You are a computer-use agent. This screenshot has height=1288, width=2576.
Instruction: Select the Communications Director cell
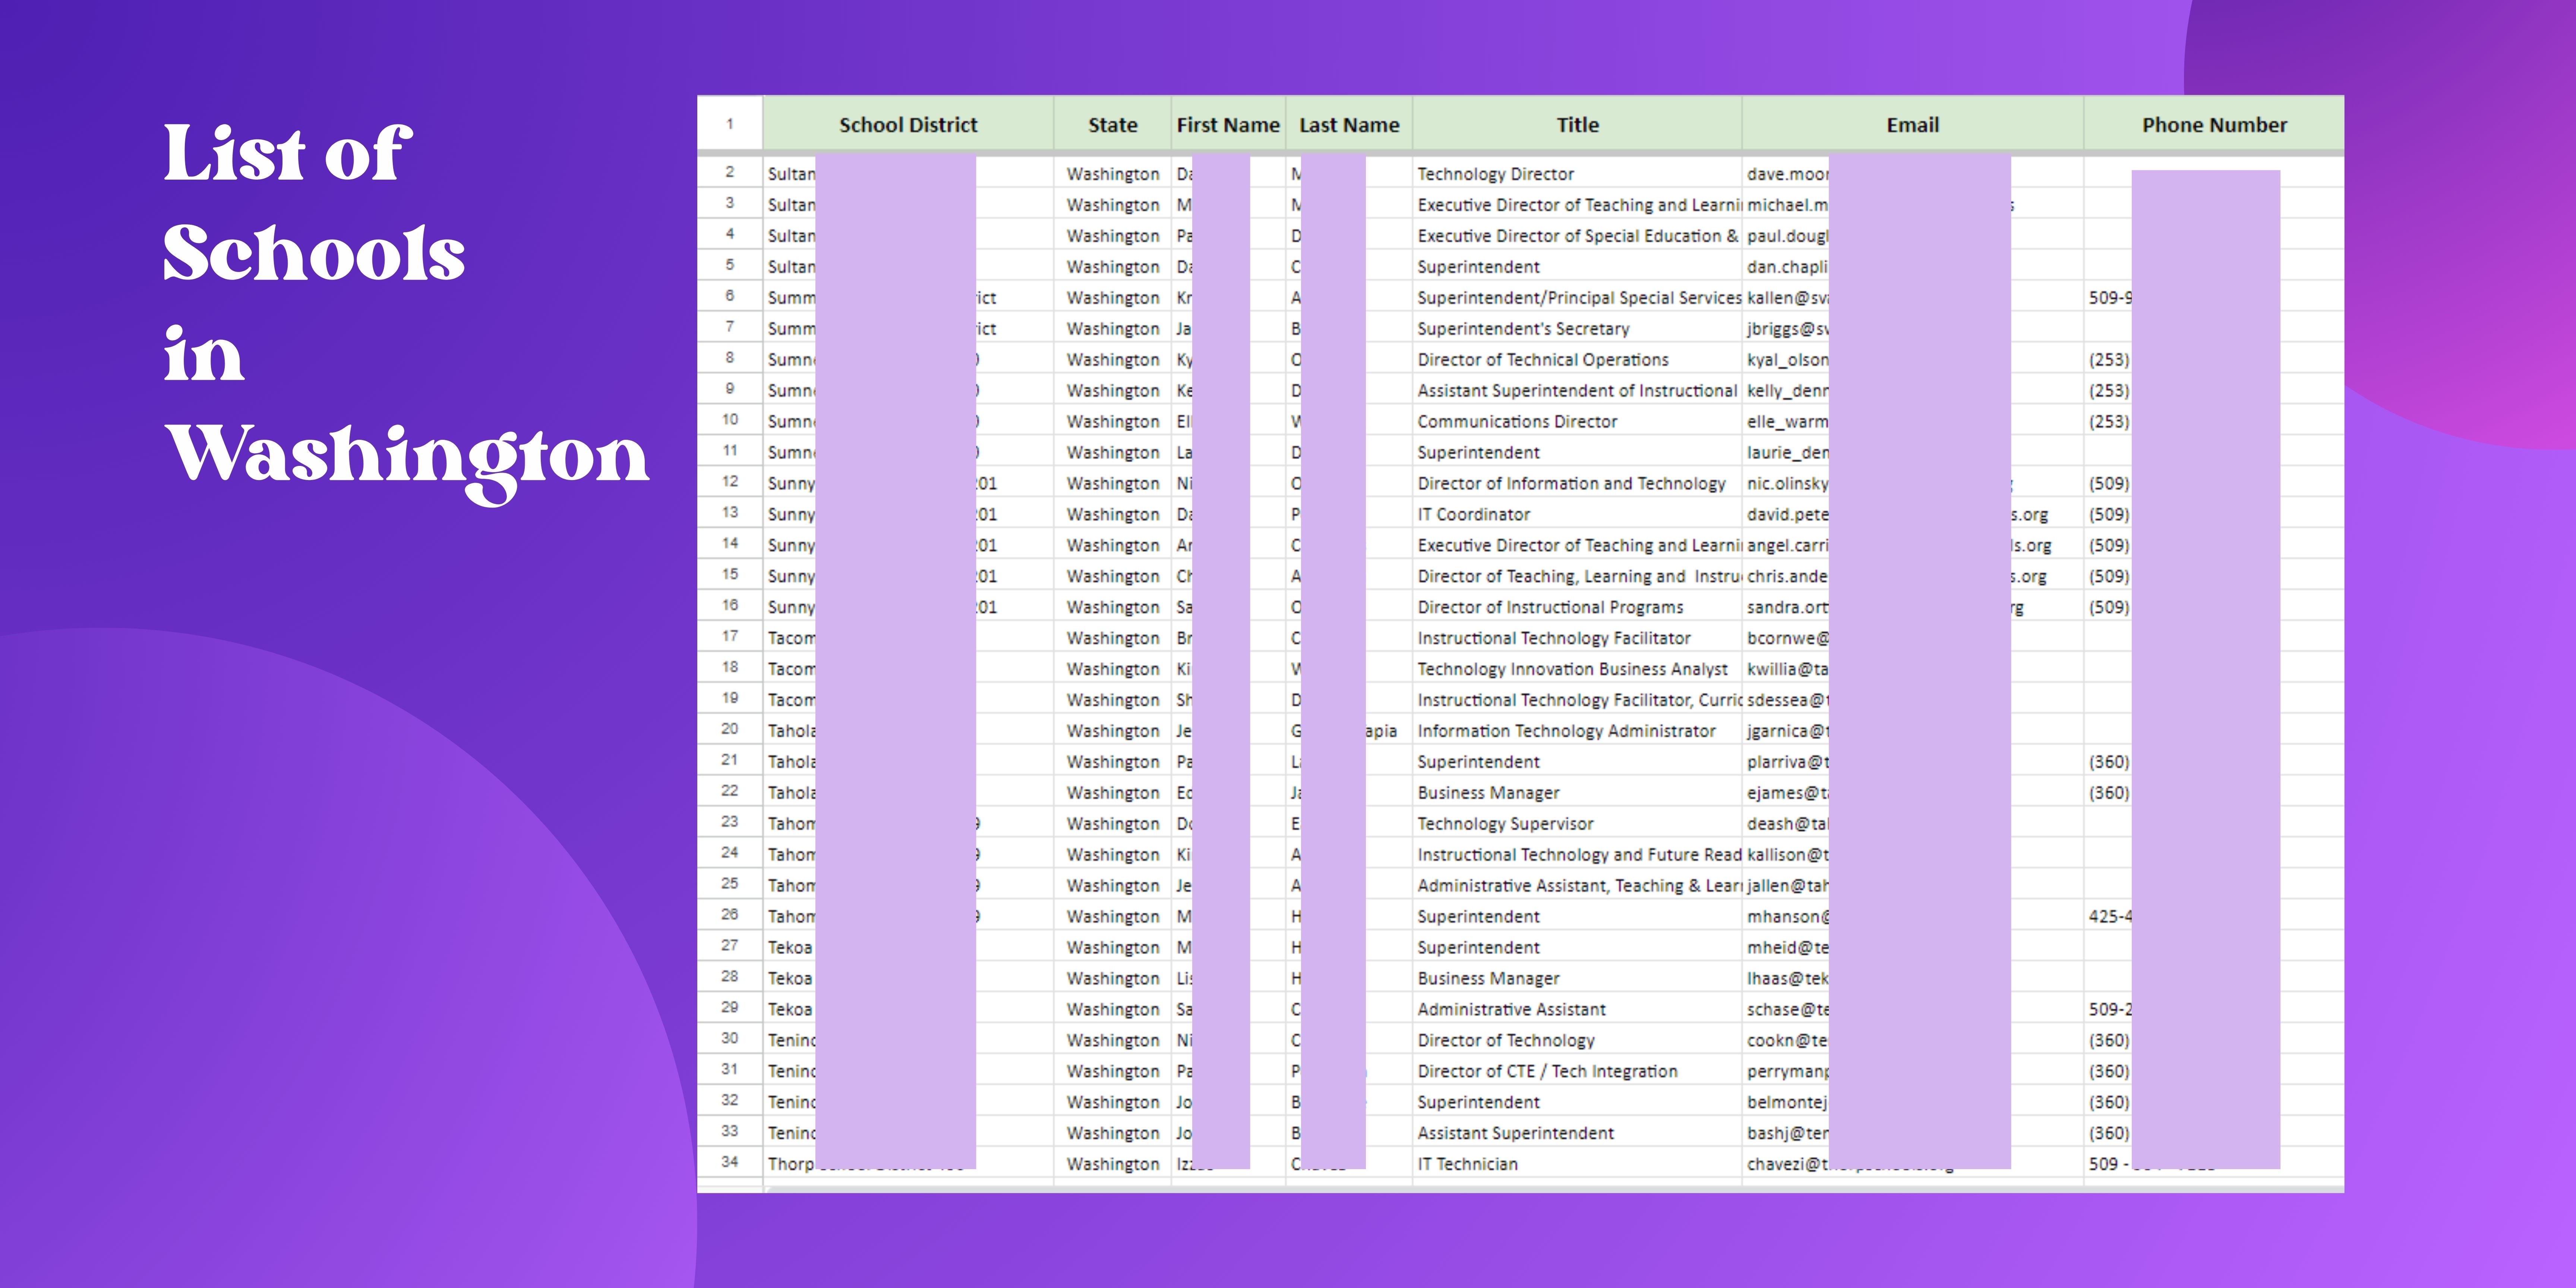point(1516,422)
